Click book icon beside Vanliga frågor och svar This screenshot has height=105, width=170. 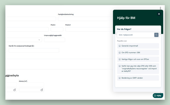pos(120,59)
